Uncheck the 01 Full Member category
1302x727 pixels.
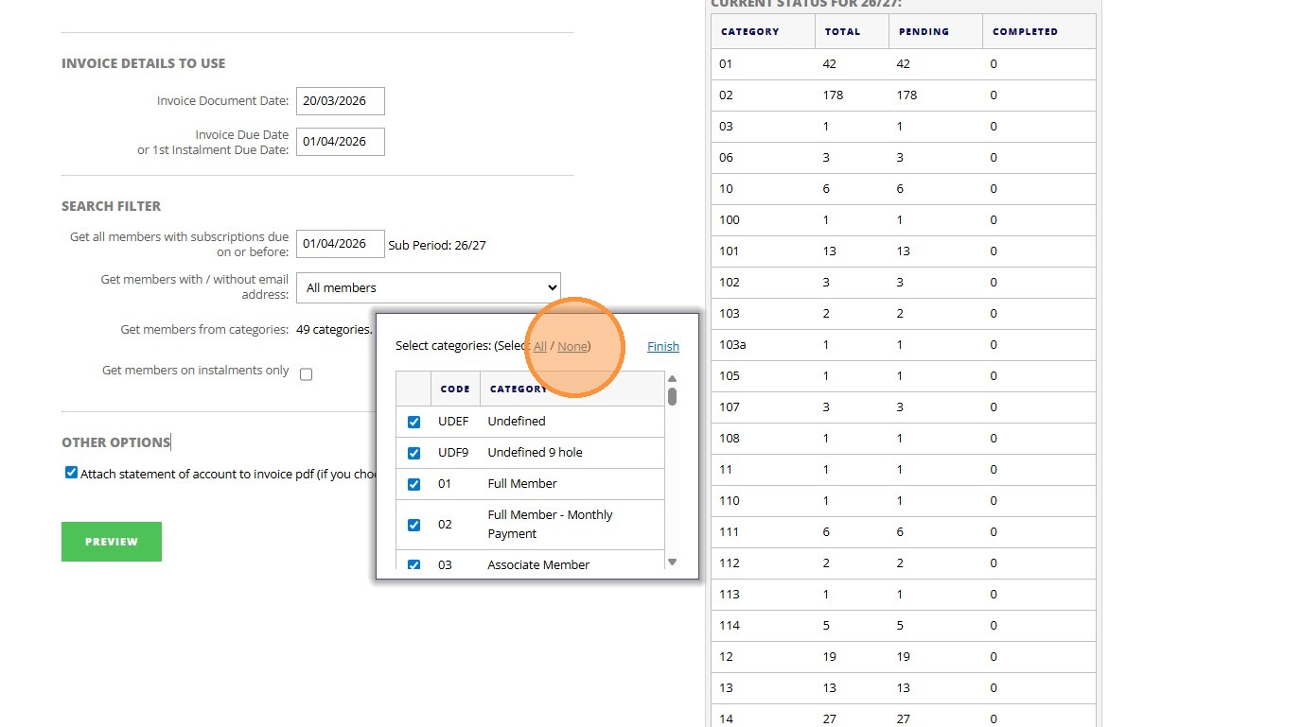(413, 484)
